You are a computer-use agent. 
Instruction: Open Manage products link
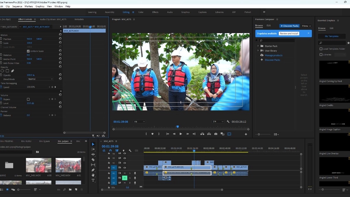coord(274,55)
